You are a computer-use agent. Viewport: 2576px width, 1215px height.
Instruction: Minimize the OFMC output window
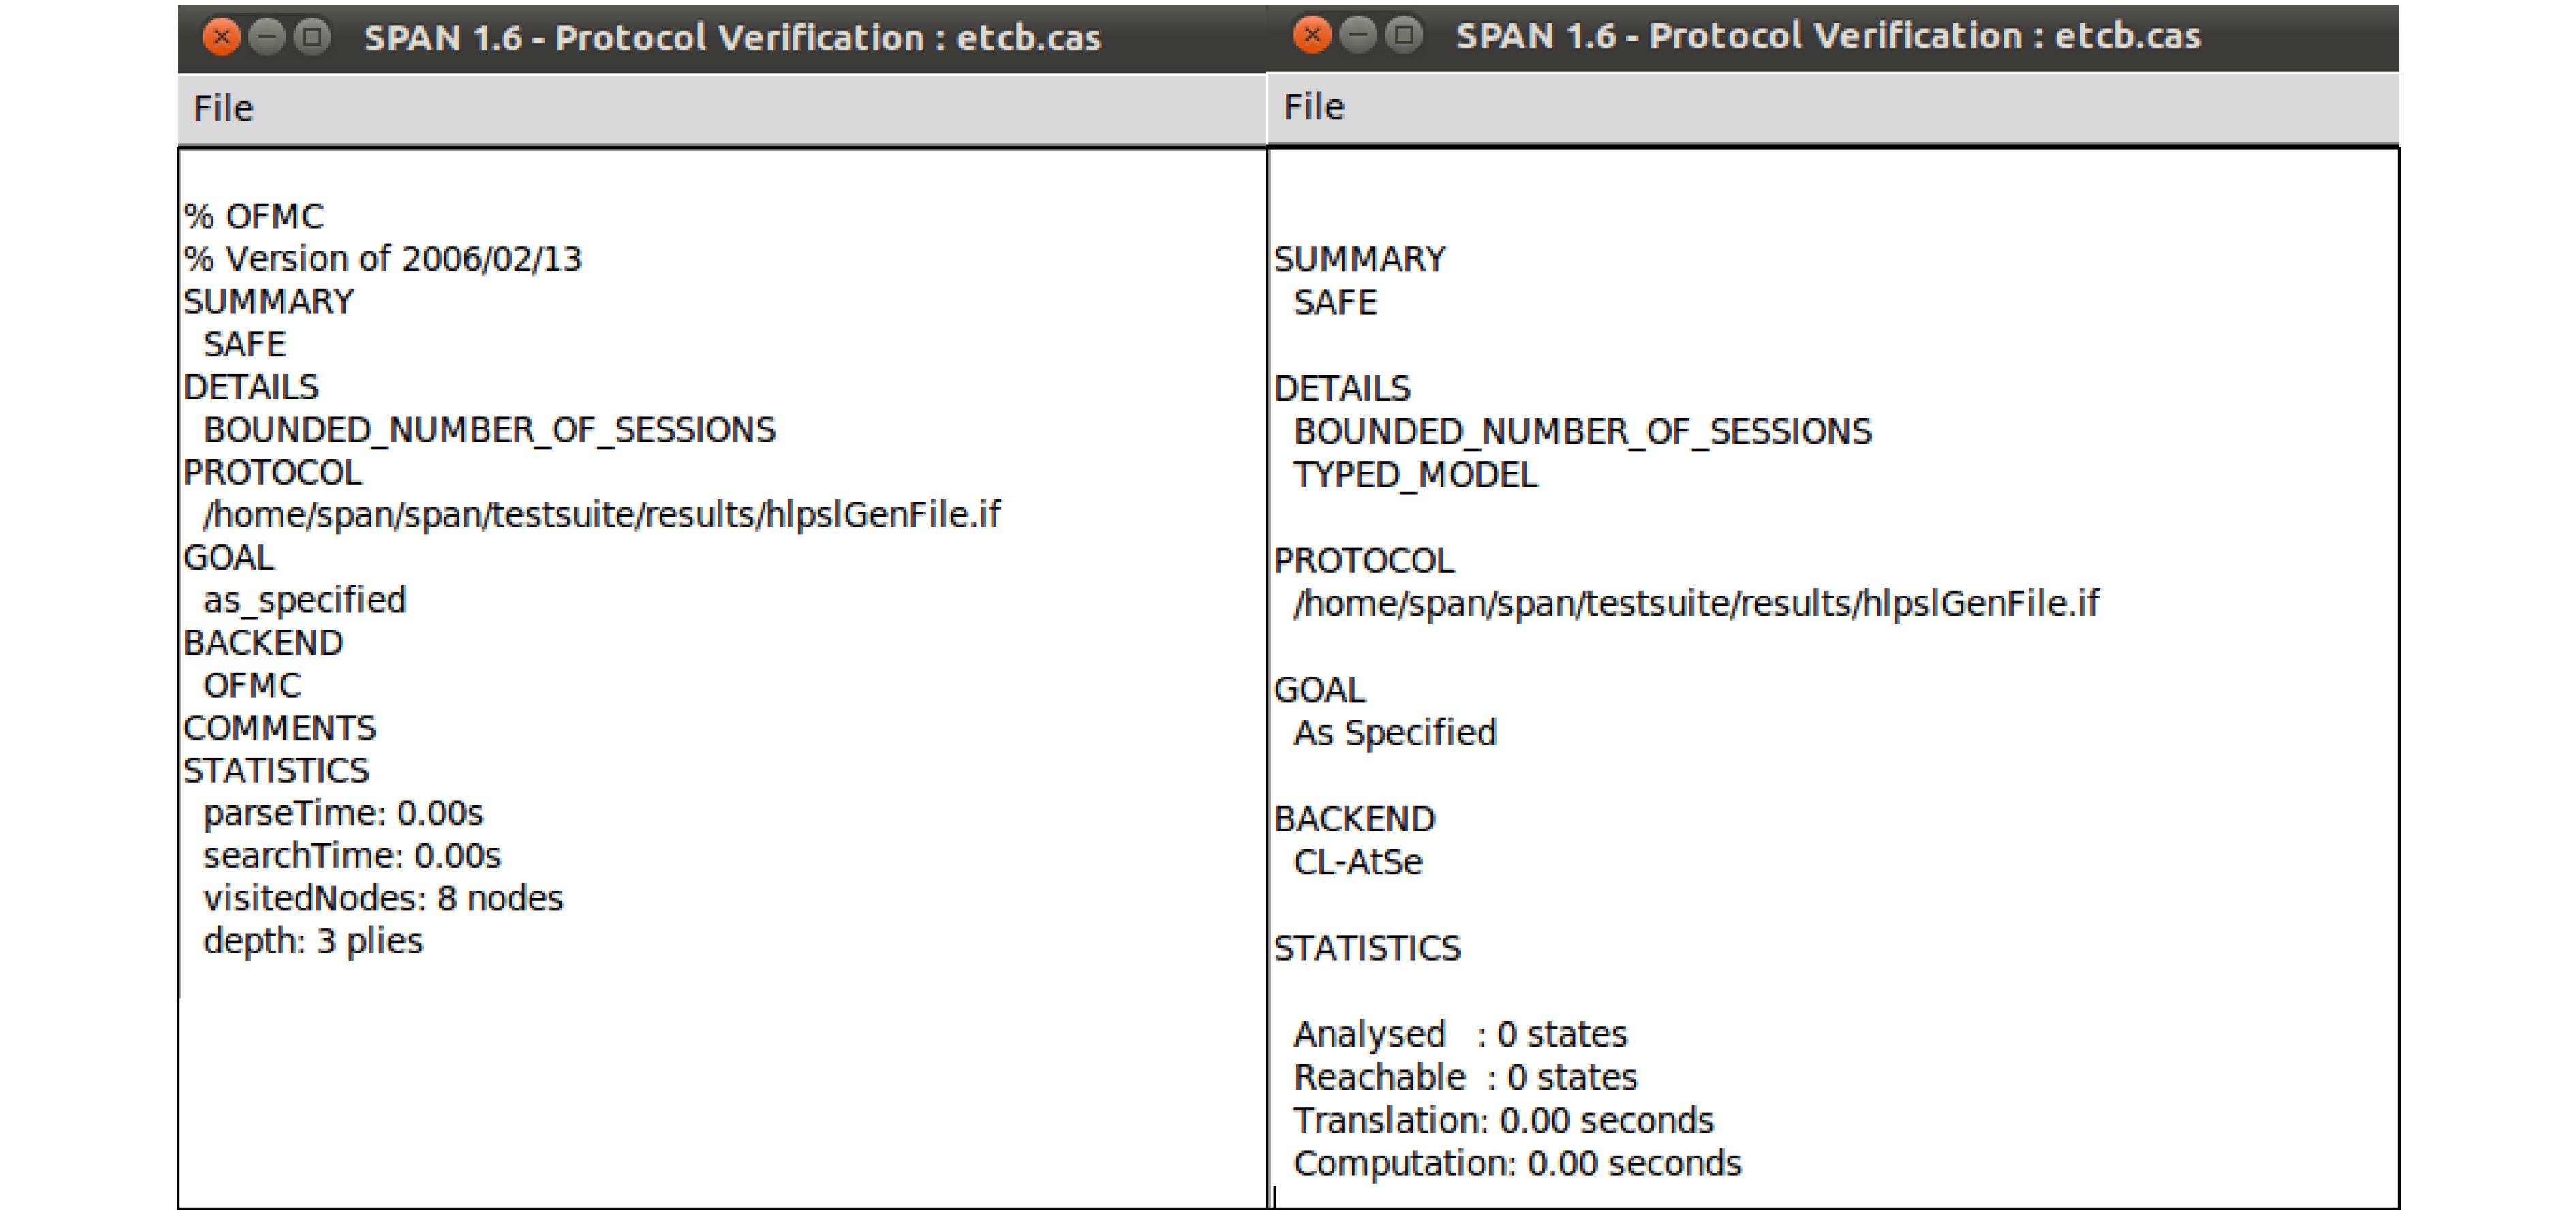267,38
